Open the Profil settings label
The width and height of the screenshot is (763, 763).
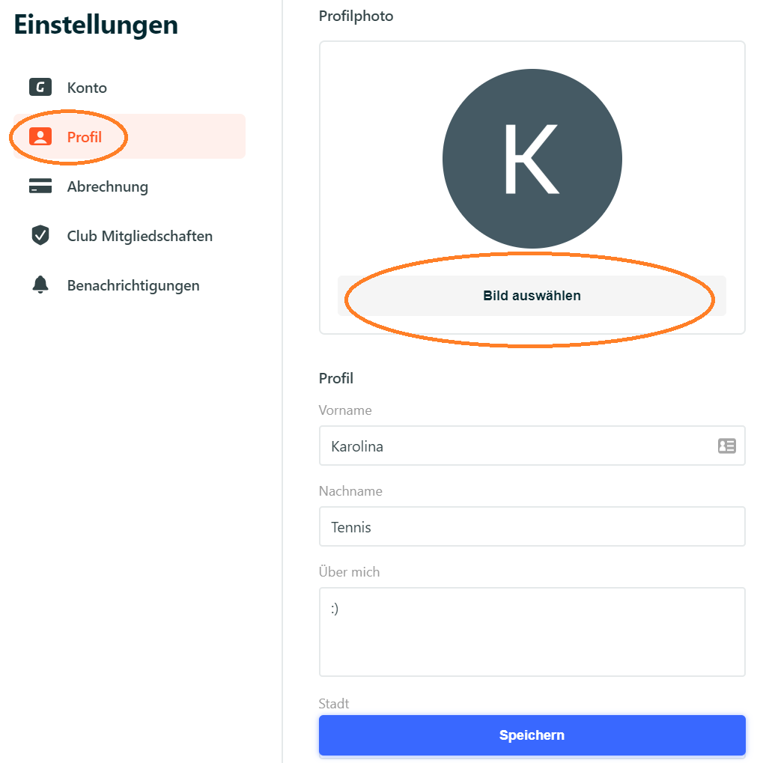[85, 137]
